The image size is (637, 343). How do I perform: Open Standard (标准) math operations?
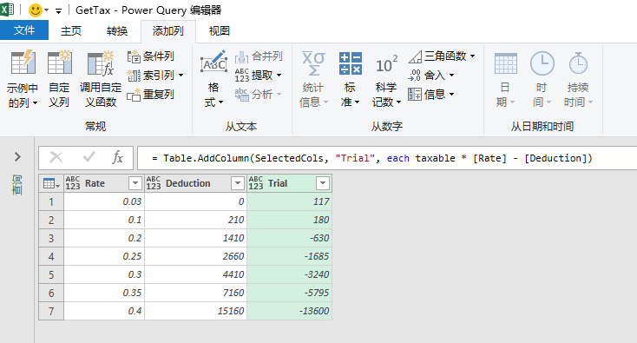(351, 78)
